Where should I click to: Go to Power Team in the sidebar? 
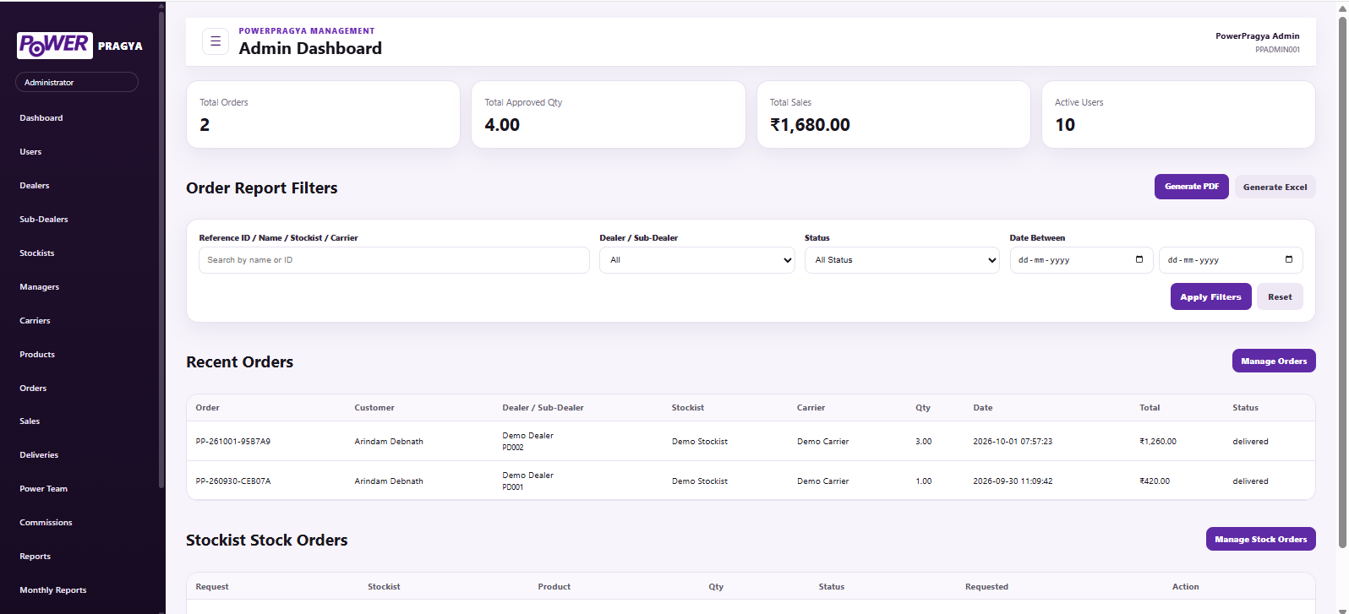point(44,489)
